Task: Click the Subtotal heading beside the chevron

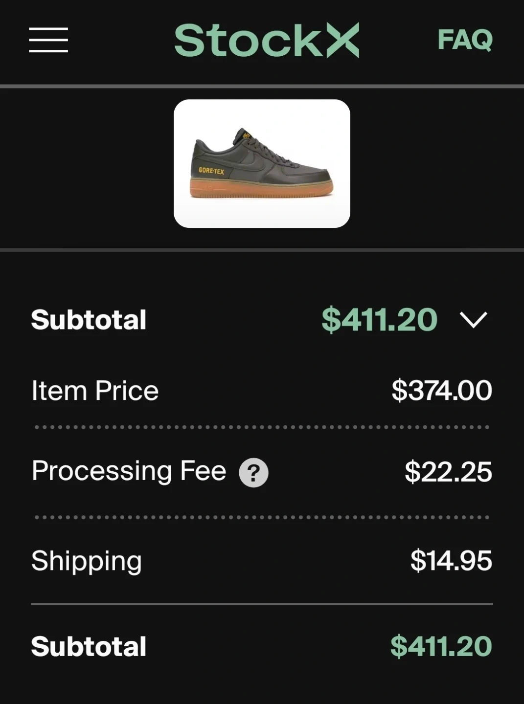Action: pyautogui.click(x=89, y=320)
